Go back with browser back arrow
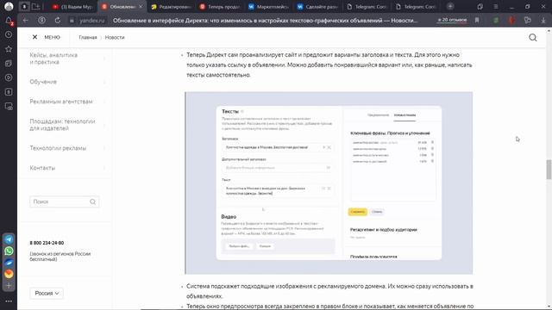Image resolution: width=552 pixels, height=310 pixels. tap(25, 21)
